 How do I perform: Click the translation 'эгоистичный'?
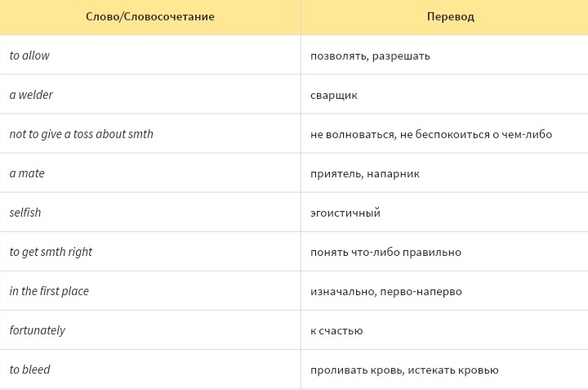[x=345, y=213]
